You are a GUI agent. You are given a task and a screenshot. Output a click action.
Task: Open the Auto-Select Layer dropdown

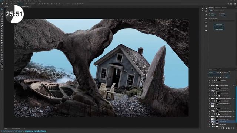tap(20, 4)
